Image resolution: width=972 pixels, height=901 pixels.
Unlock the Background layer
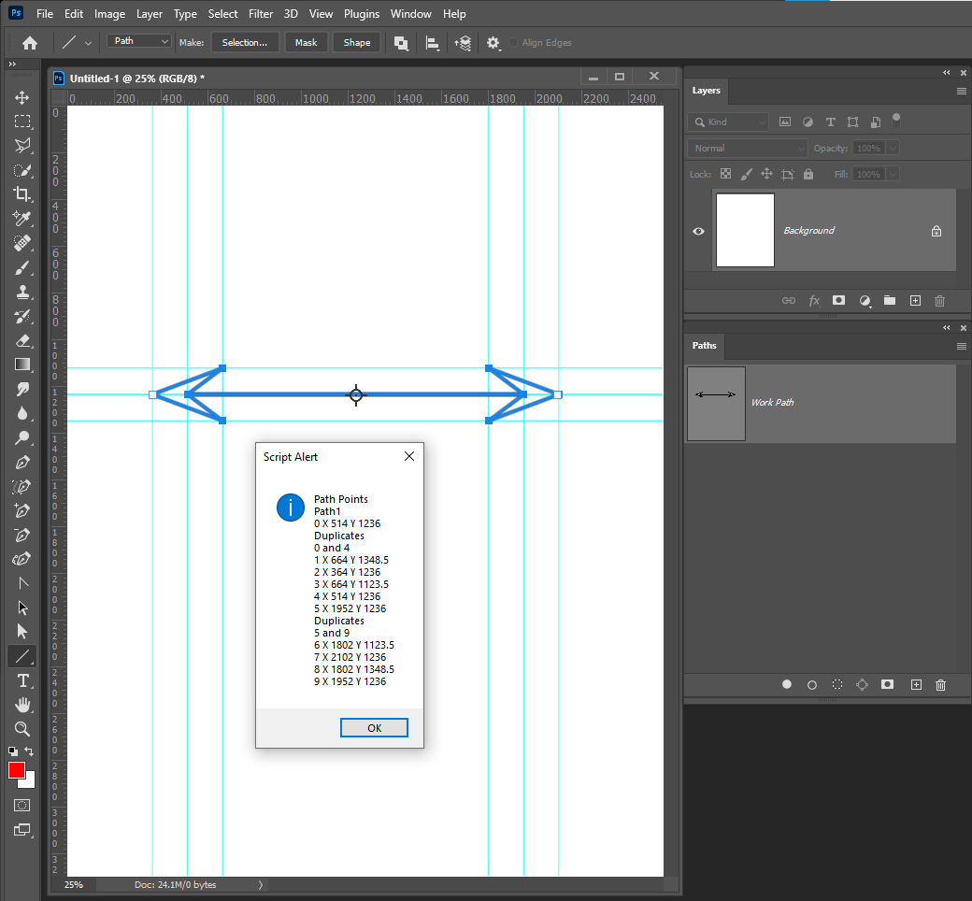tap(936, 230)
